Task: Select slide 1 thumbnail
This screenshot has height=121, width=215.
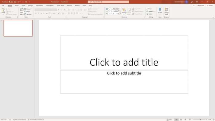Action: tap(18, 28)
